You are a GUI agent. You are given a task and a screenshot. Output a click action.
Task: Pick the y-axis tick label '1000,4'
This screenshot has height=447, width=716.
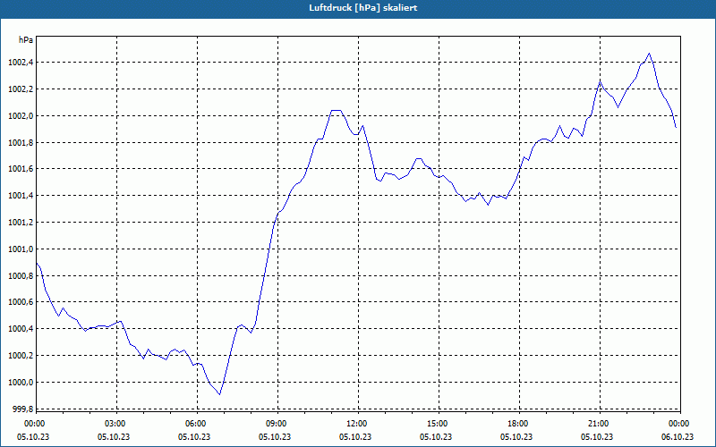21,329
